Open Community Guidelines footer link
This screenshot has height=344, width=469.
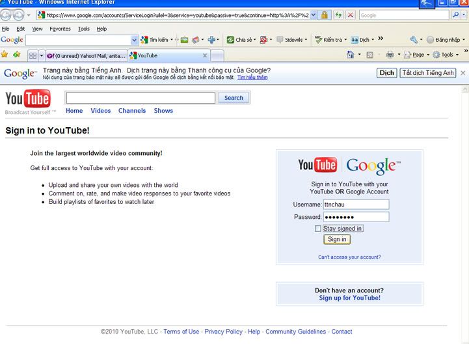(x=295, y=332)
